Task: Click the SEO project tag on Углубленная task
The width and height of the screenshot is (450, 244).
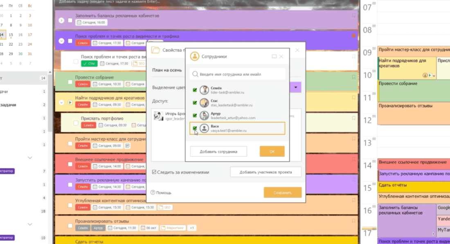Action: coord(165,208)
